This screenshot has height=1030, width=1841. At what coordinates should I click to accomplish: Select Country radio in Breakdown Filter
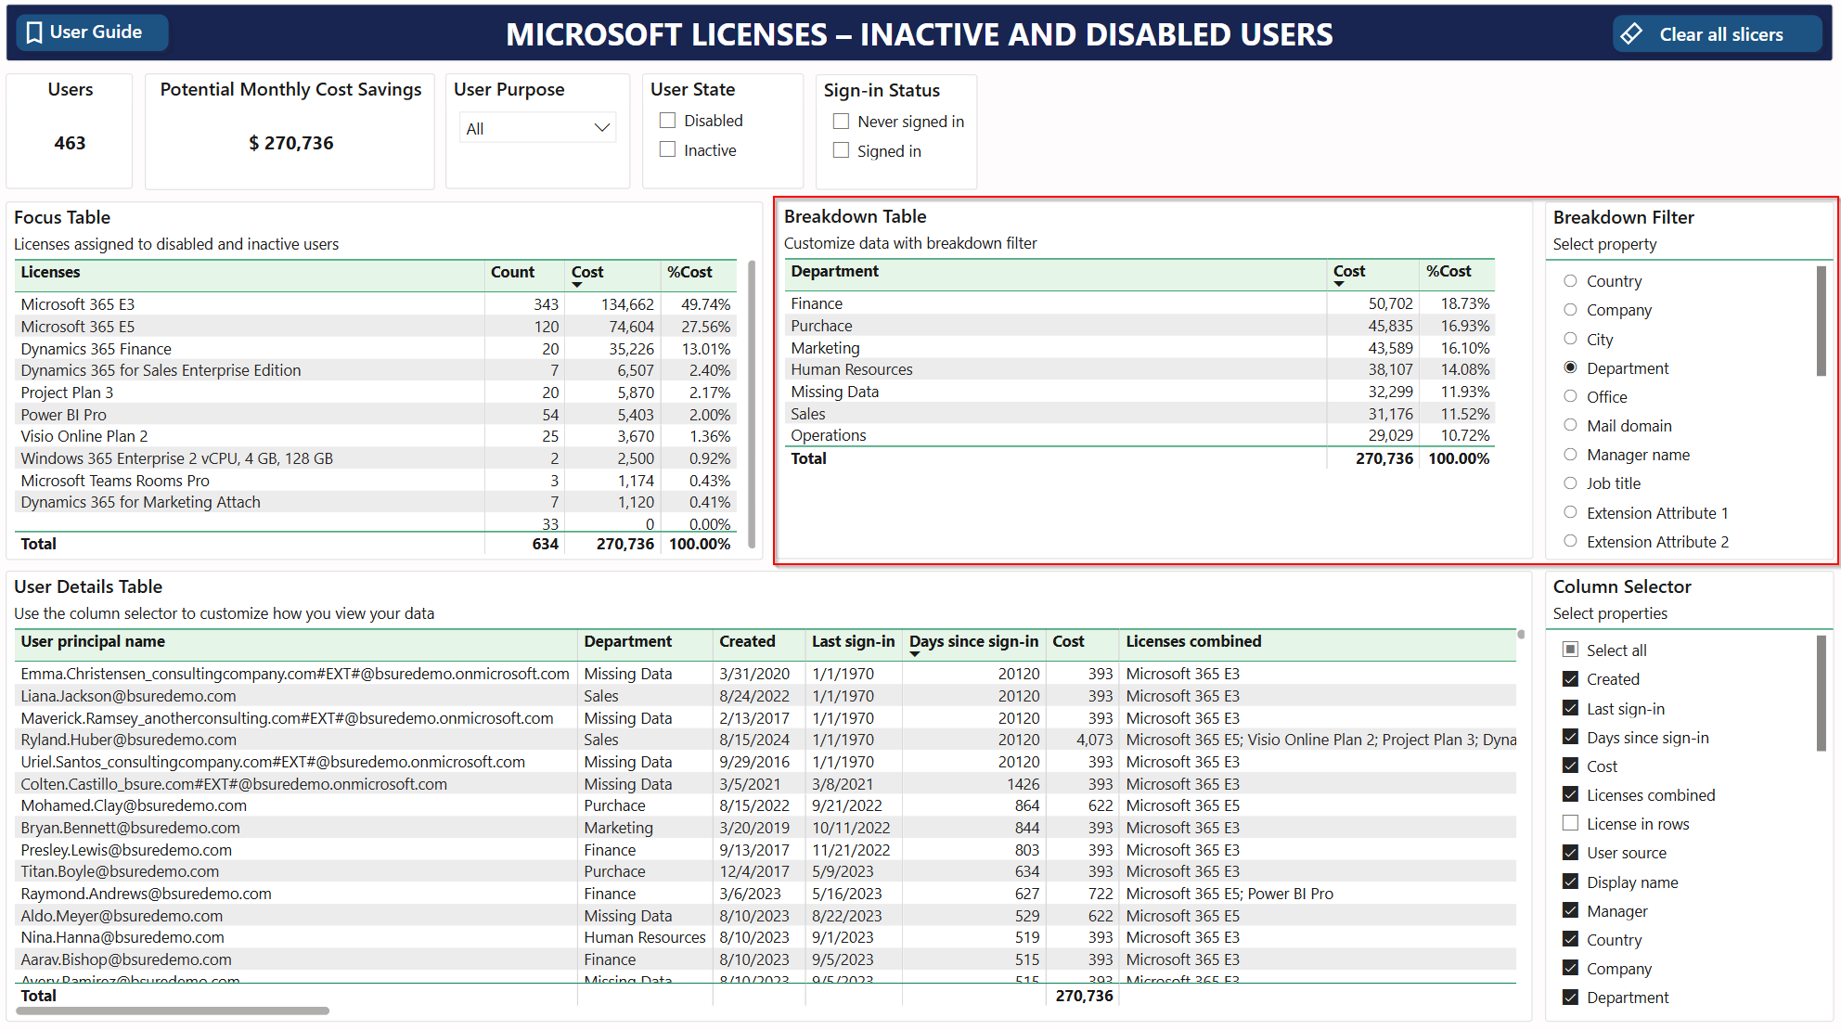coord(1570,280)
